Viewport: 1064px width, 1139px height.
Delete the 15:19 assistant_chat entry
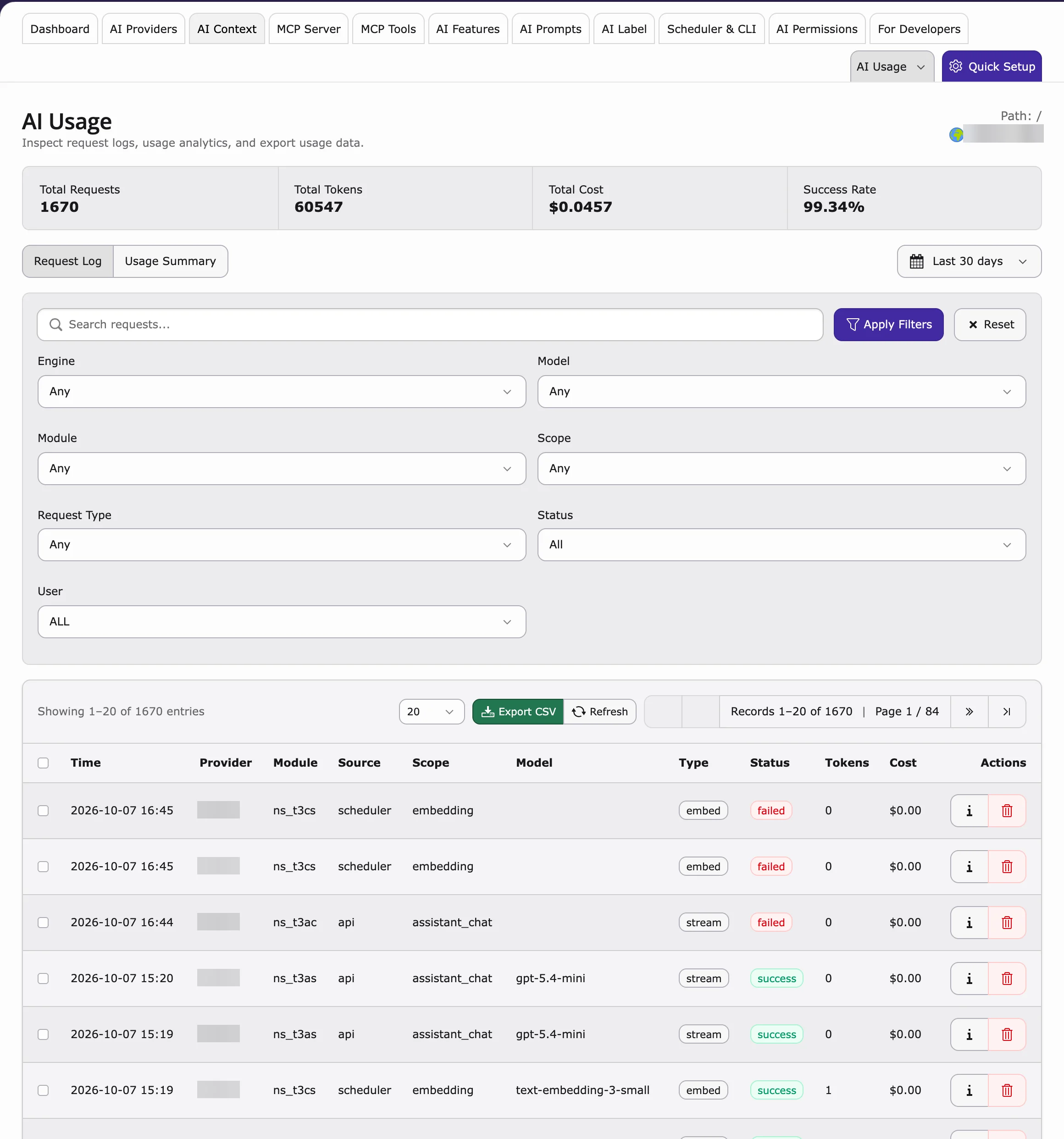click(x=1007, y=1034)
